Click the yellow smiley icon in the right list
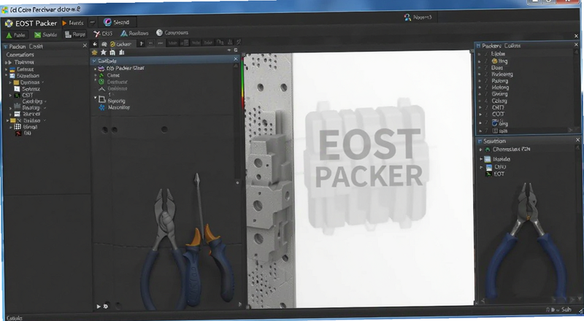 [x=495, y=61]
